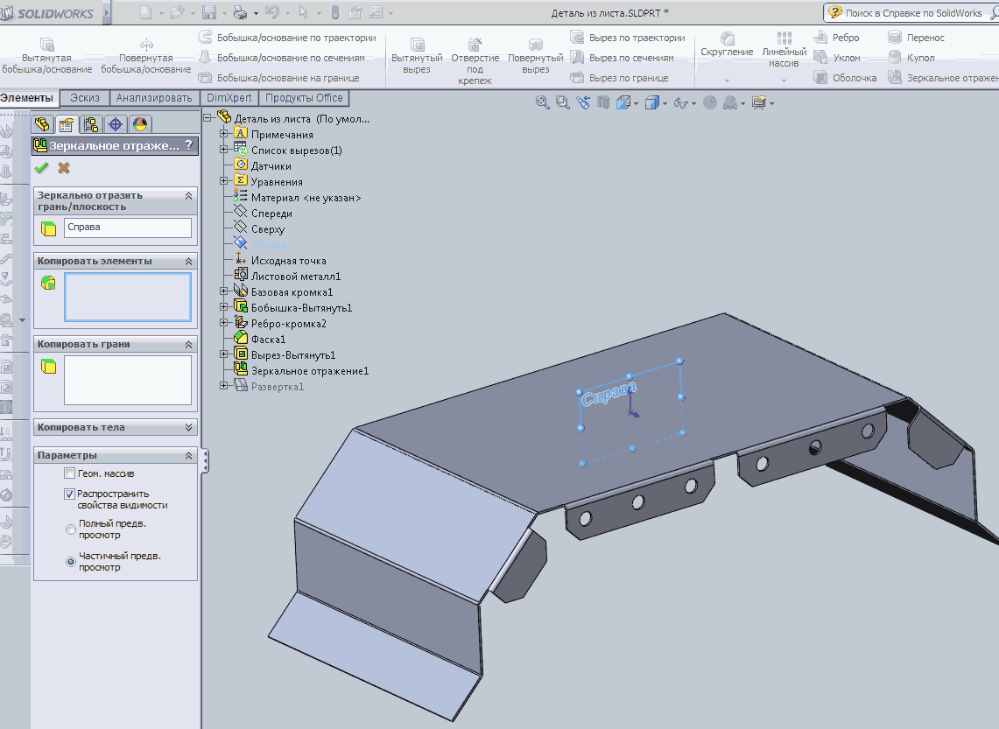The image size is (999, 729).
Task: Expand the Копировать тела section
Action: coord(188,427)
